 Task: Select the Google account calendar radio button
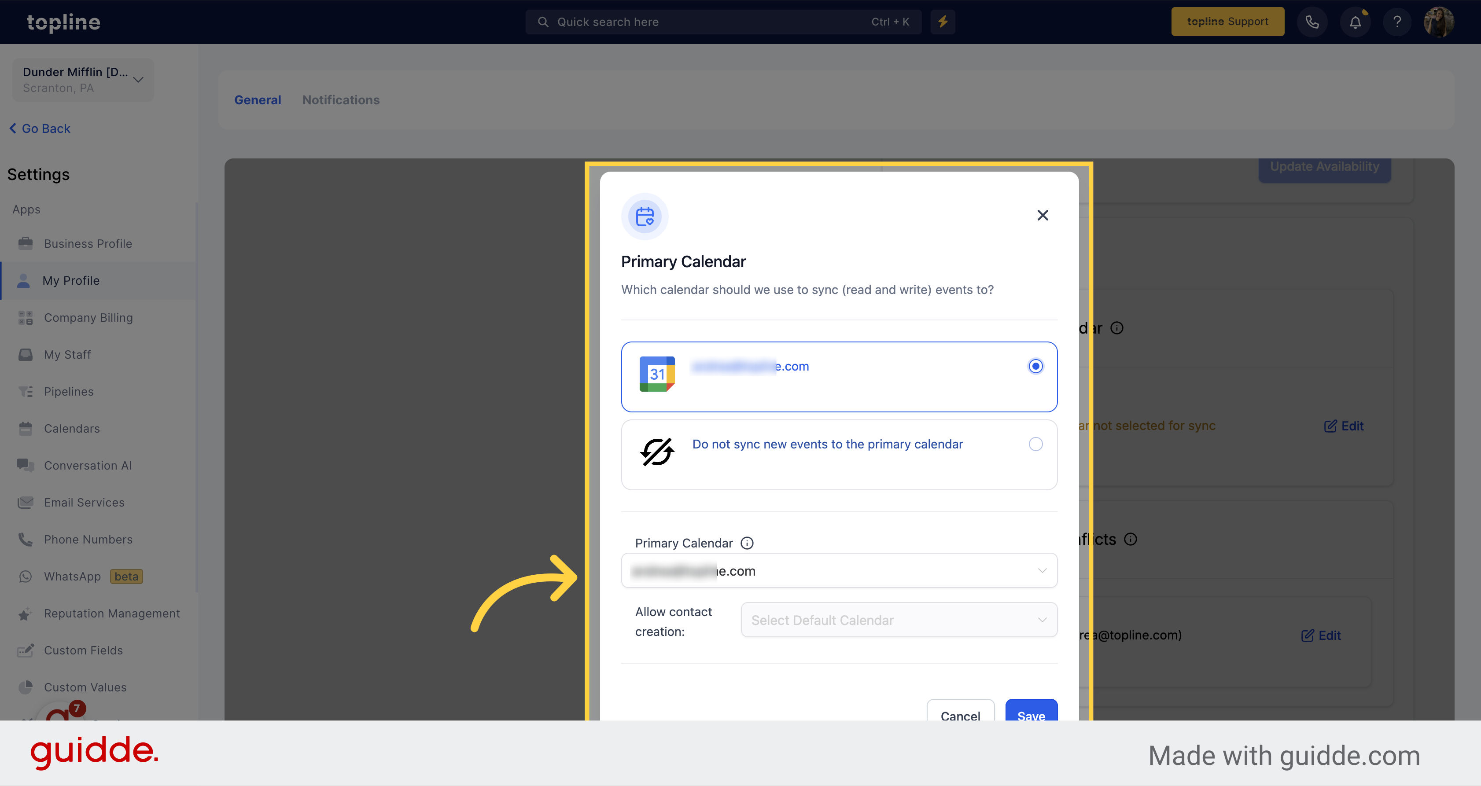(1035, 366)
